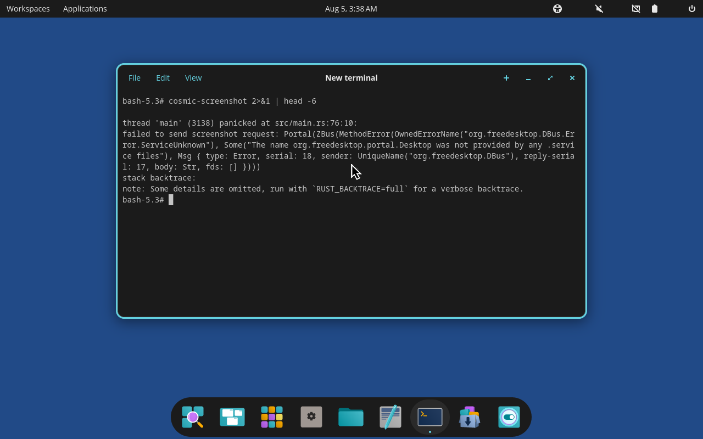
Task: Open battery status applet in top panel
Action: tap(655, 9)
